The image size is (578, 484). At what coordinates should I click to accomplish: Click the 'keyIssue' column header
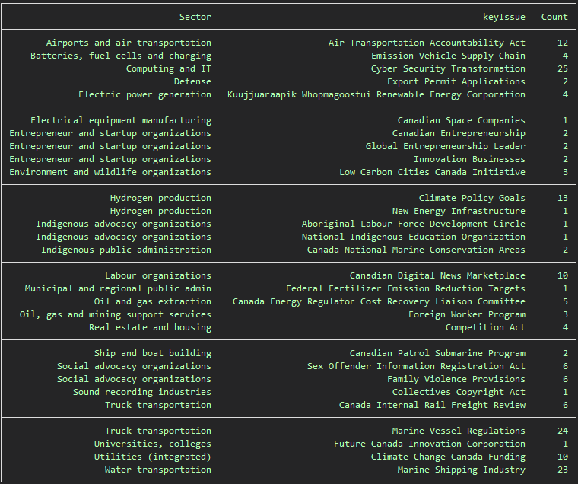[504, 17]
